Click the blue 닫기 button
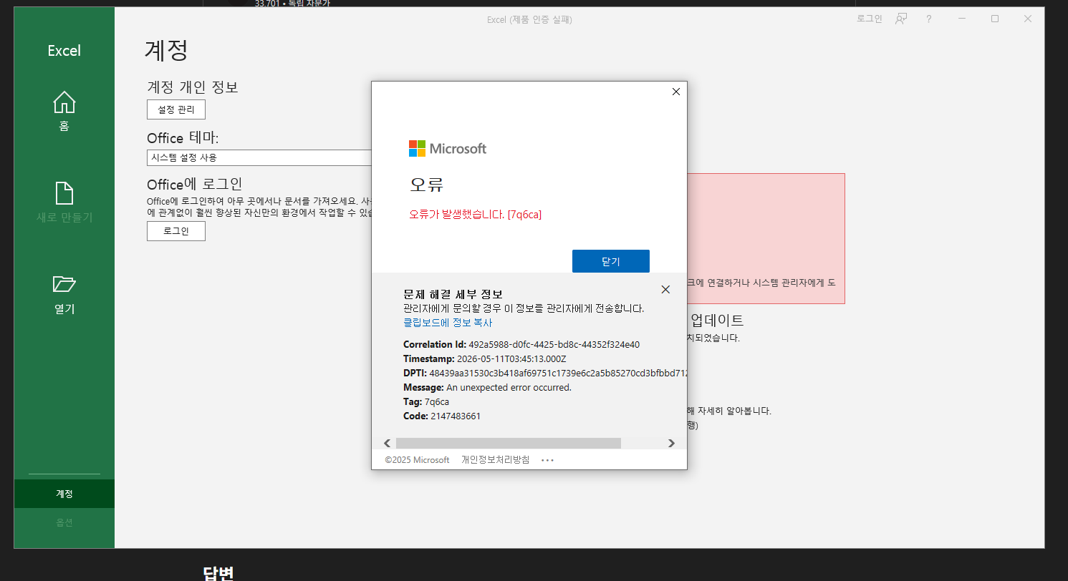Image resolution: width=1068 pixels, height=581 pixels. click(x=611, y=261)
